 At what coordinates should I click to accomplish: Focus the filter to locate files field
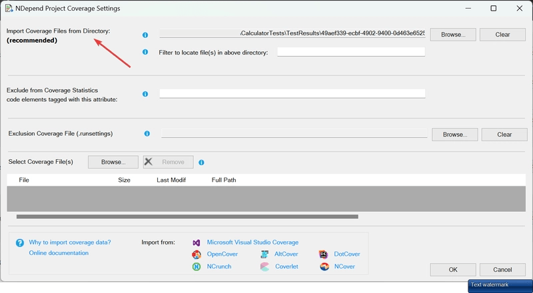coord(351,52)
